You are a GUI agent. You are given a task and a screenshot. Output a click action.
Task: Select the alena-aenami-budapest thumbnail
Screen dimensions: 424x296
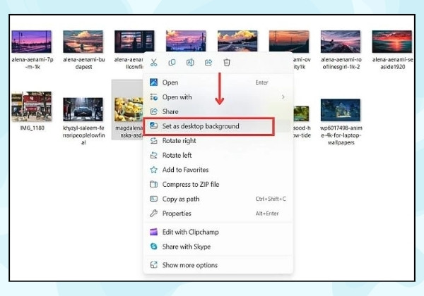(x=83, y=42)
